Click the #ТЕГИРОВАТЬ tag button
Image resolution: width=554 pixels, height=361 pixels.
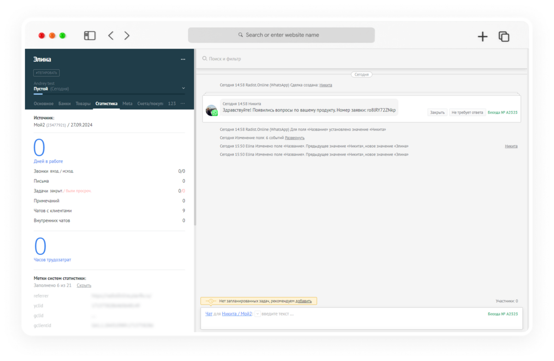coord(47,73)
